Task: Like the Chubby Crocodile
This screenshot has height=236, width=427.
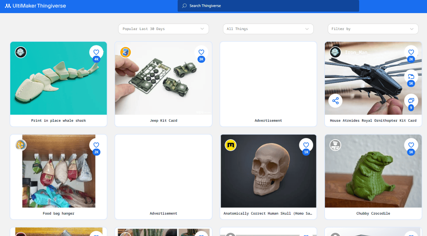Action: (411, 145)
